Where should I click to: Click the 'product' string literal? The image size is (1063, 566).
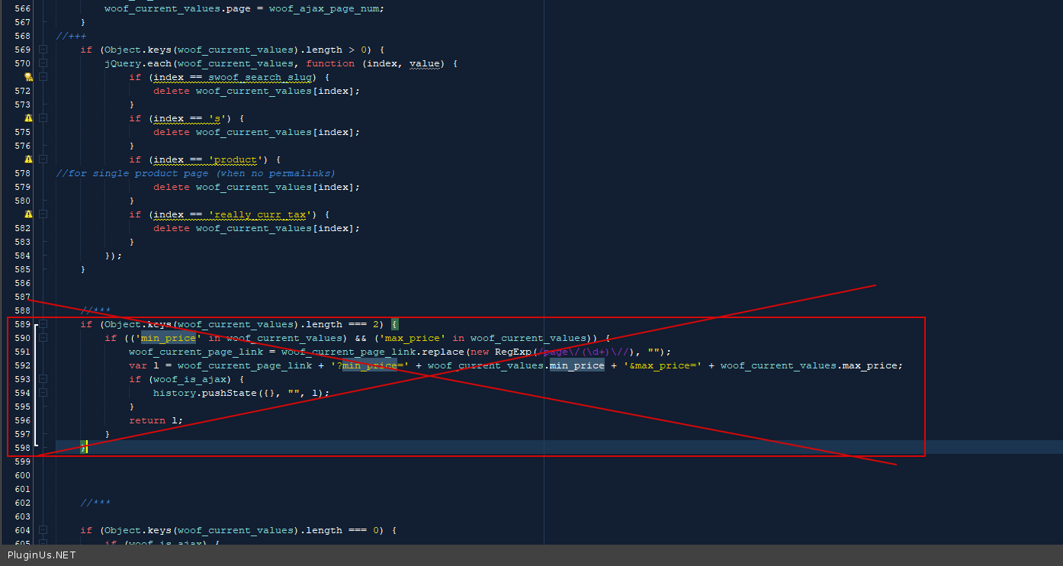[236, 159]
